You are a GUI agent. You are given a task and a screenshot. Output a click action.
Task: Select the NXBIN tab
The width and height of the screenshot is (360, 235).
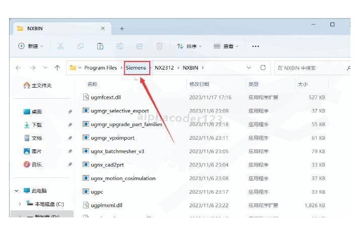(62, 28)
